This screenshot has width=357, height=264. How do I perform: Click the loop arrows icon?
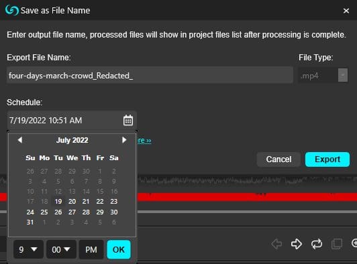coord(317,244)
